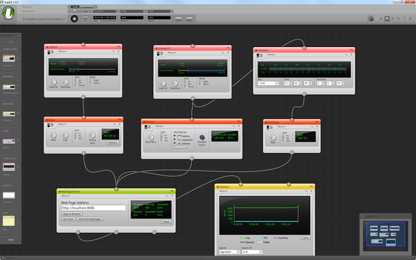The width and height of the screenshot is (416, 260).
Task: Open Menu dropdown in Web Page Runner
Action: [66, 196]
